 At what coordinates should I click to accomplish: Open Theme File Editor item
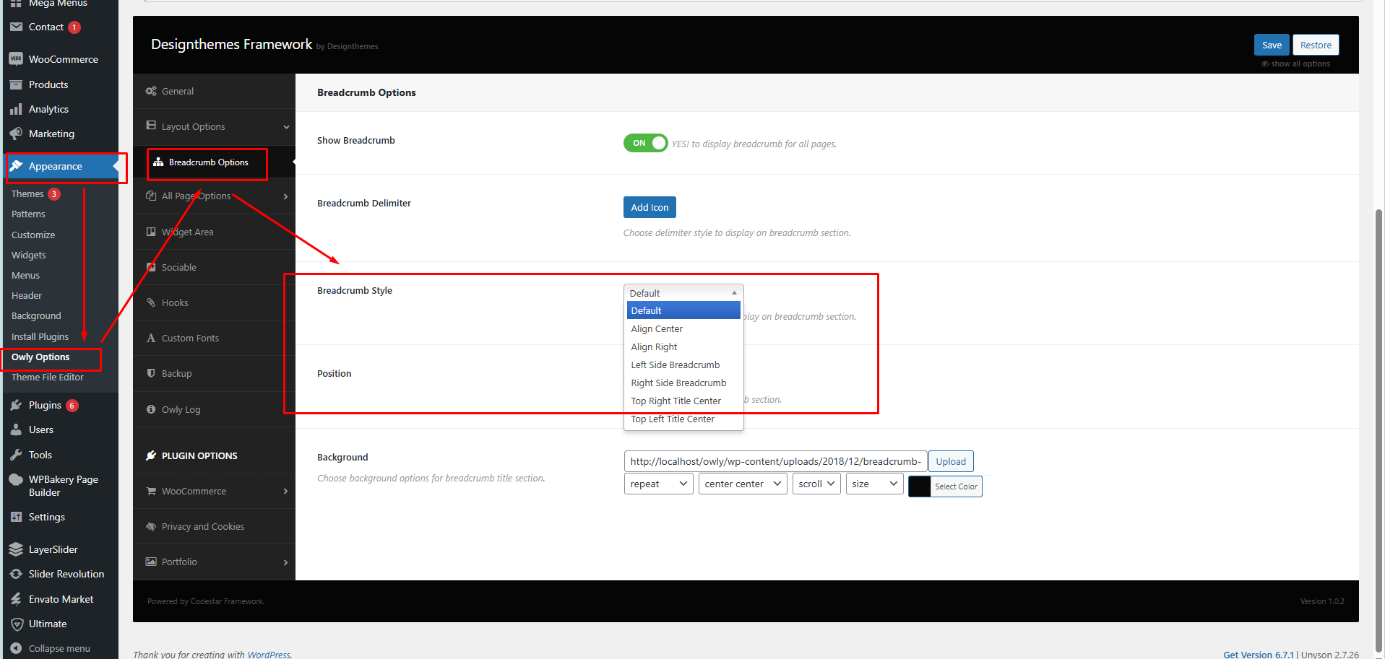(x=47, y=377)
